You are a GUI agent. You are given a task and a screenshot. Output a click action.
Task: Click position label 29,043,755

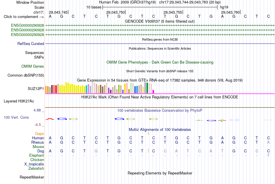pyautogui.click(x=173, y=12)
